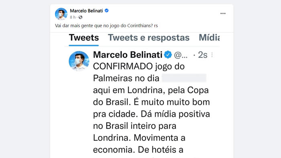Open the tweet's vertical more-options dots

click(x=212, y=55)
